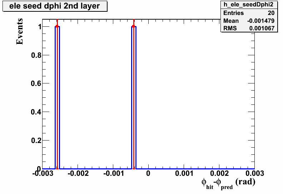This screenshot has width=283, height=194.
Task: Click x-axis label 0.002
Action: (219, 173)
